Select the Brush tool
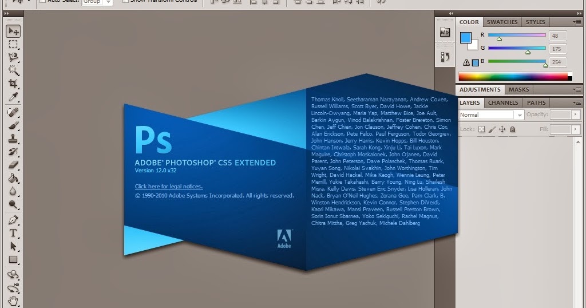 13,125
